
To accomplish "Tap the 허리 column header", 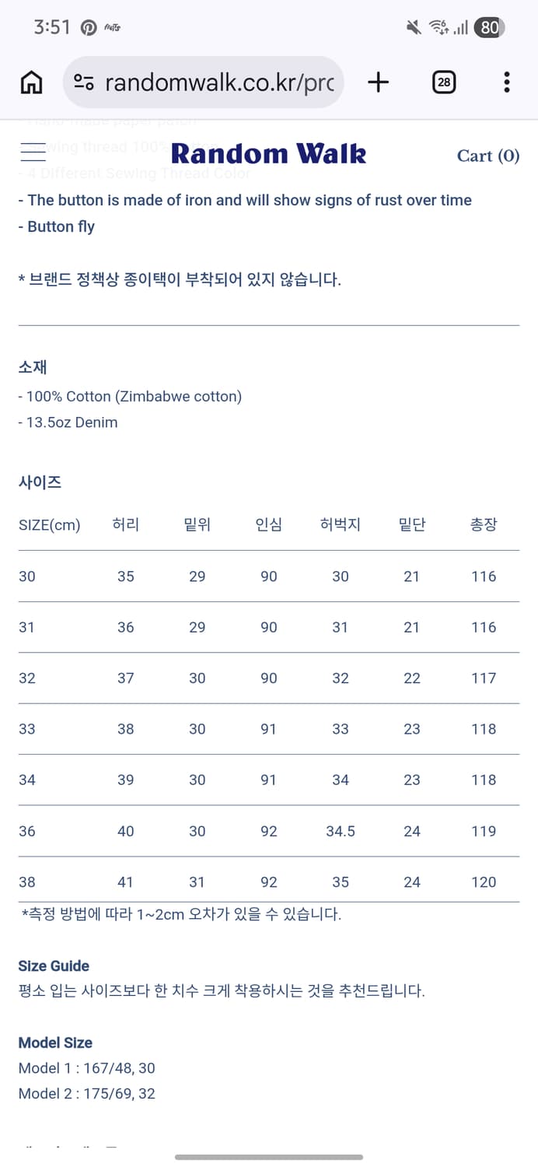I will 125,524.
